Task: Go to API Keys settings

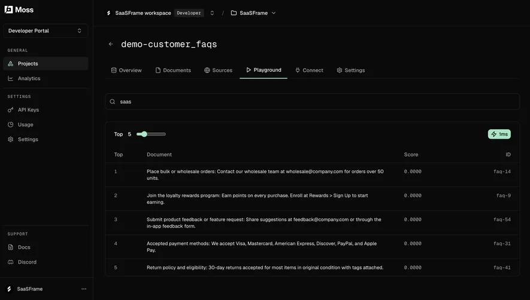Action: [x=46, y=110]
